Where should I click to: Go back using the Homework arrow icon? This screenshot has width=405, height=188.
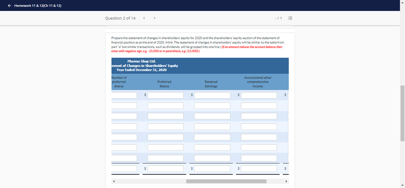[x=10, y=6]
